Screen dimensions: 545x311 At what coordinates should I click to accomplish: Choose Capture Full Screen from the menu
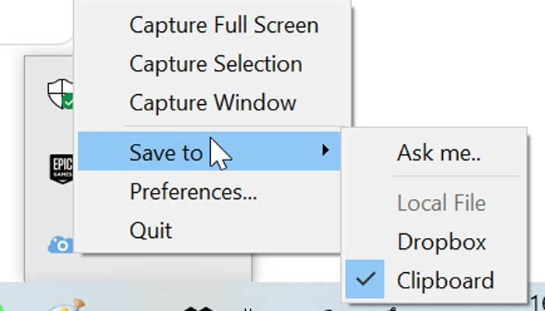tap(223, 25)
